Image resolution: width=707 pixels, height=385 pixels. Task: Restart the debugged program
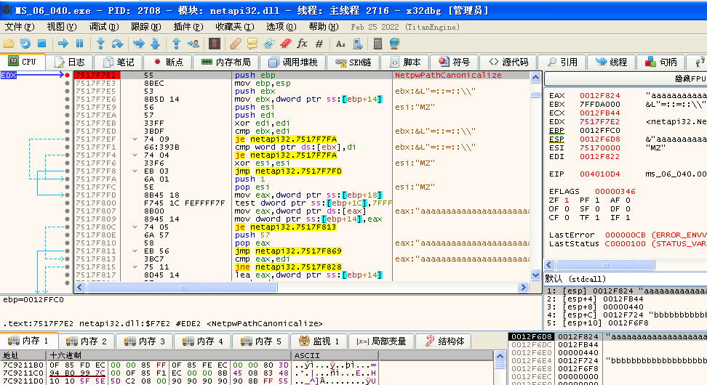(25, 44)
